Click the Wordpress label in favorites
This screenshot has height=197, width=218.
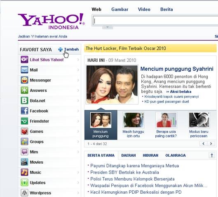pyautogui.click(x=40, y=193)
